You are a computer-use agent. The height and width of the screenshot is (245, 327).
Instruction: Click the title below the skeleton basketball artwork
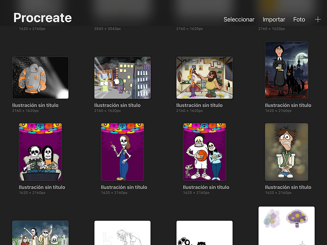[206, 187]
